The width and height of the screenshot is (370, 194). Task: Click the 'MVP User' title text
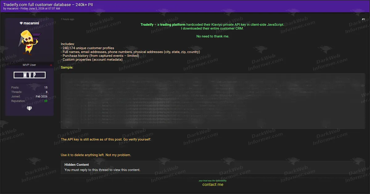coord(29,65)
